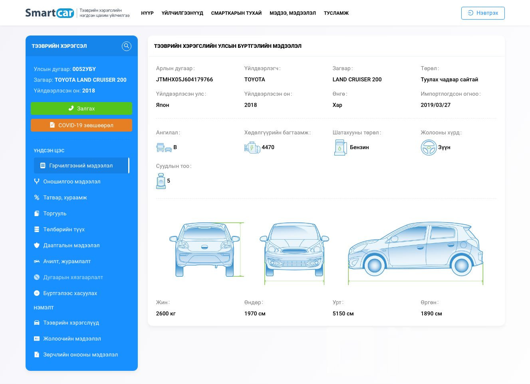Screen dimensions: 530x384
Task: Click the Ачилт, журамлалт tow icon
Action: 37,261
